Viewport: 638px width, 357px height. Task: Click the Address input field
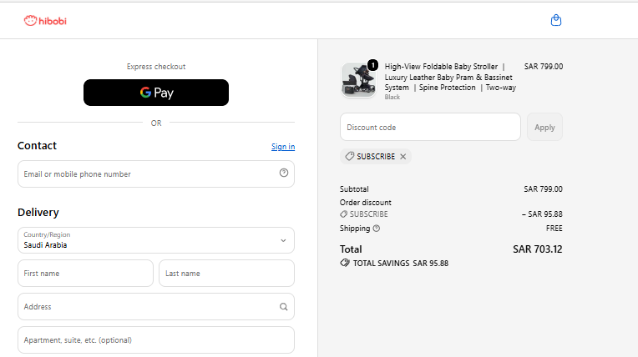pos(156,307)
